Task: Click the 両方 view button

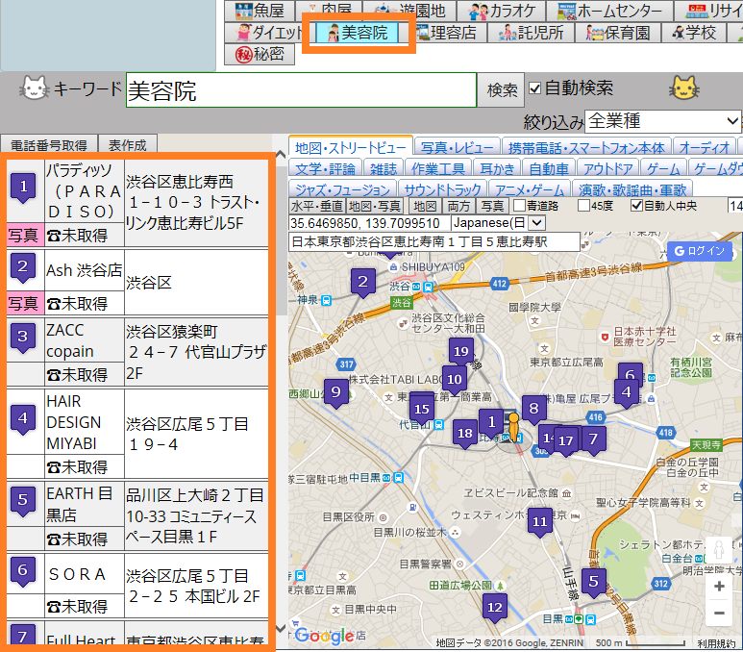Action: point(458,206)
